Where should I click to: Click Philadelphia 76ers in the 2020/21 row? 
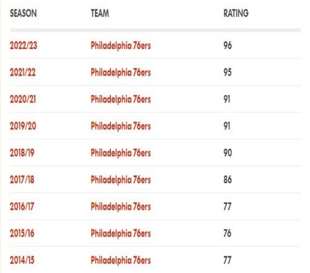coord(121,99)
